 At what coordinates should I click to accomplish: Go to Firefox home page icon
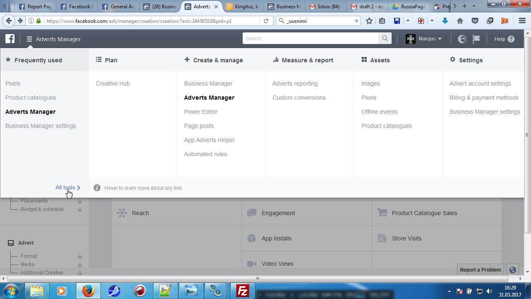[460, 21]
